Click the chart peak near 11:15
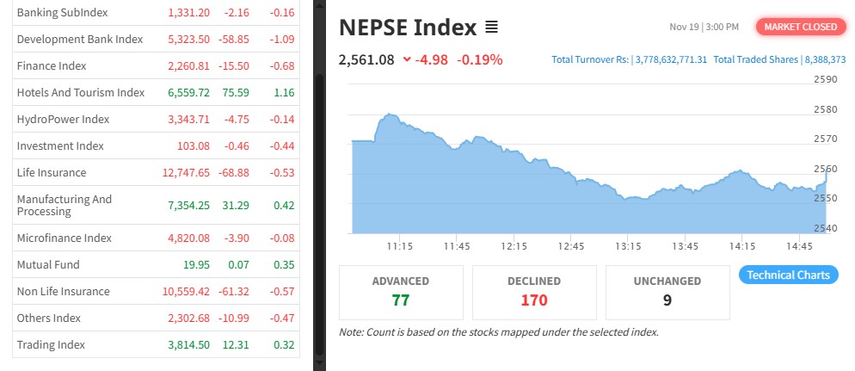 pyautogui.click(x=390, y=114)
